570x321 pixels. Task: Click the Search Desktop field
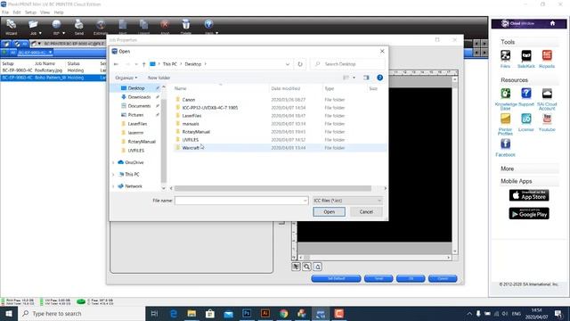click(x=348, y=64)
